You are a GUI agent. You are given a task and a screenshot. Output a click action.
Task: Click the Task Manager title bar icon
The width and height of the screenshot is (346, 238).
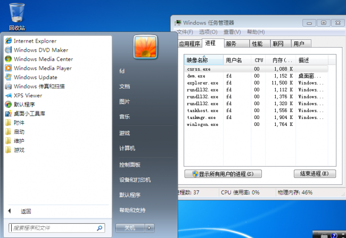point(178,23)
